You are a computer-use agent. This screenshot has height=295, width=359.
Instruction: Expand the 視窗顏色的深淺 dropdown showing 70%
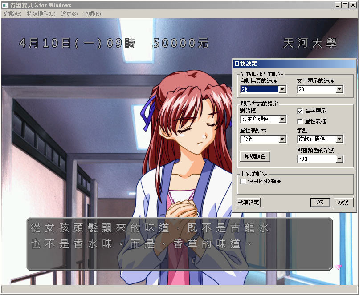coord(339,159)
